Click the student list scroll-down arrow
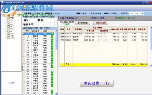This screenshot has width=152, height=95. [56, 93]
